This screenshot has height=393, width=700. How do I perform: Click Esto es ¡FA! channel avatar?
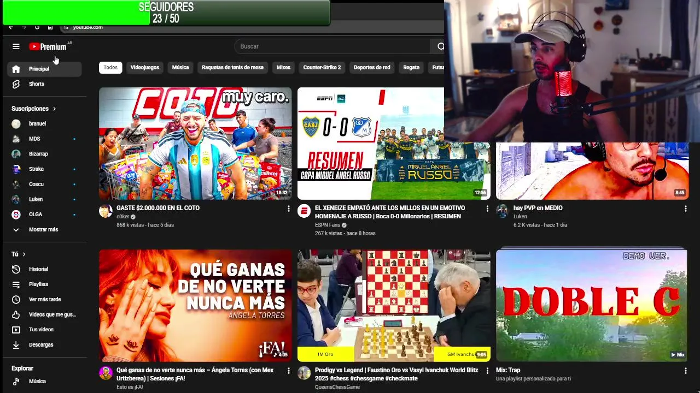pyautogui.click(x=106, y=373)
